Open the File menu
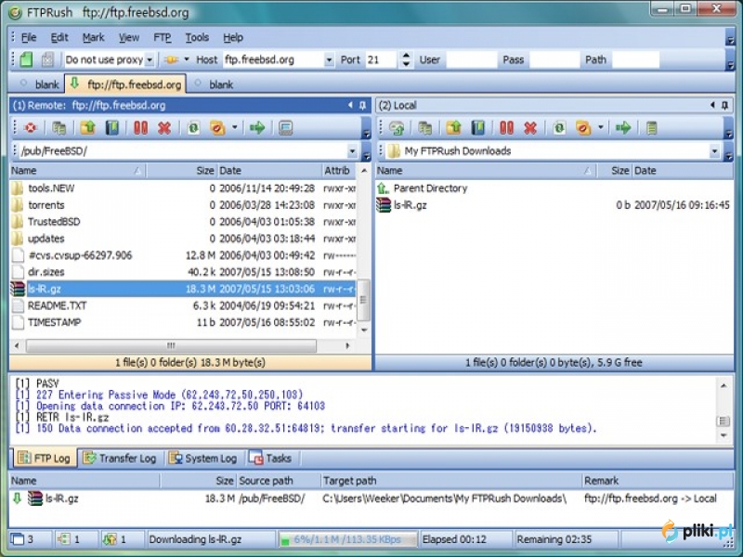This screenshot has height=557, width=743. 29,37
